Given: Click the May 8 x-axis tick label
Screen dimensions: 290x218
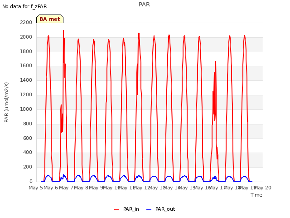Looking at the screenshot, I should tap(81, 188).
